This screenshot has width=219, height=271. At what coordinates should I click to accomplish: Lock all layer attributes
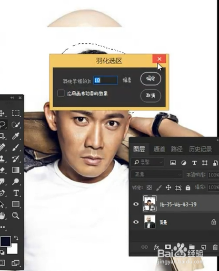[x=188, y=188]
